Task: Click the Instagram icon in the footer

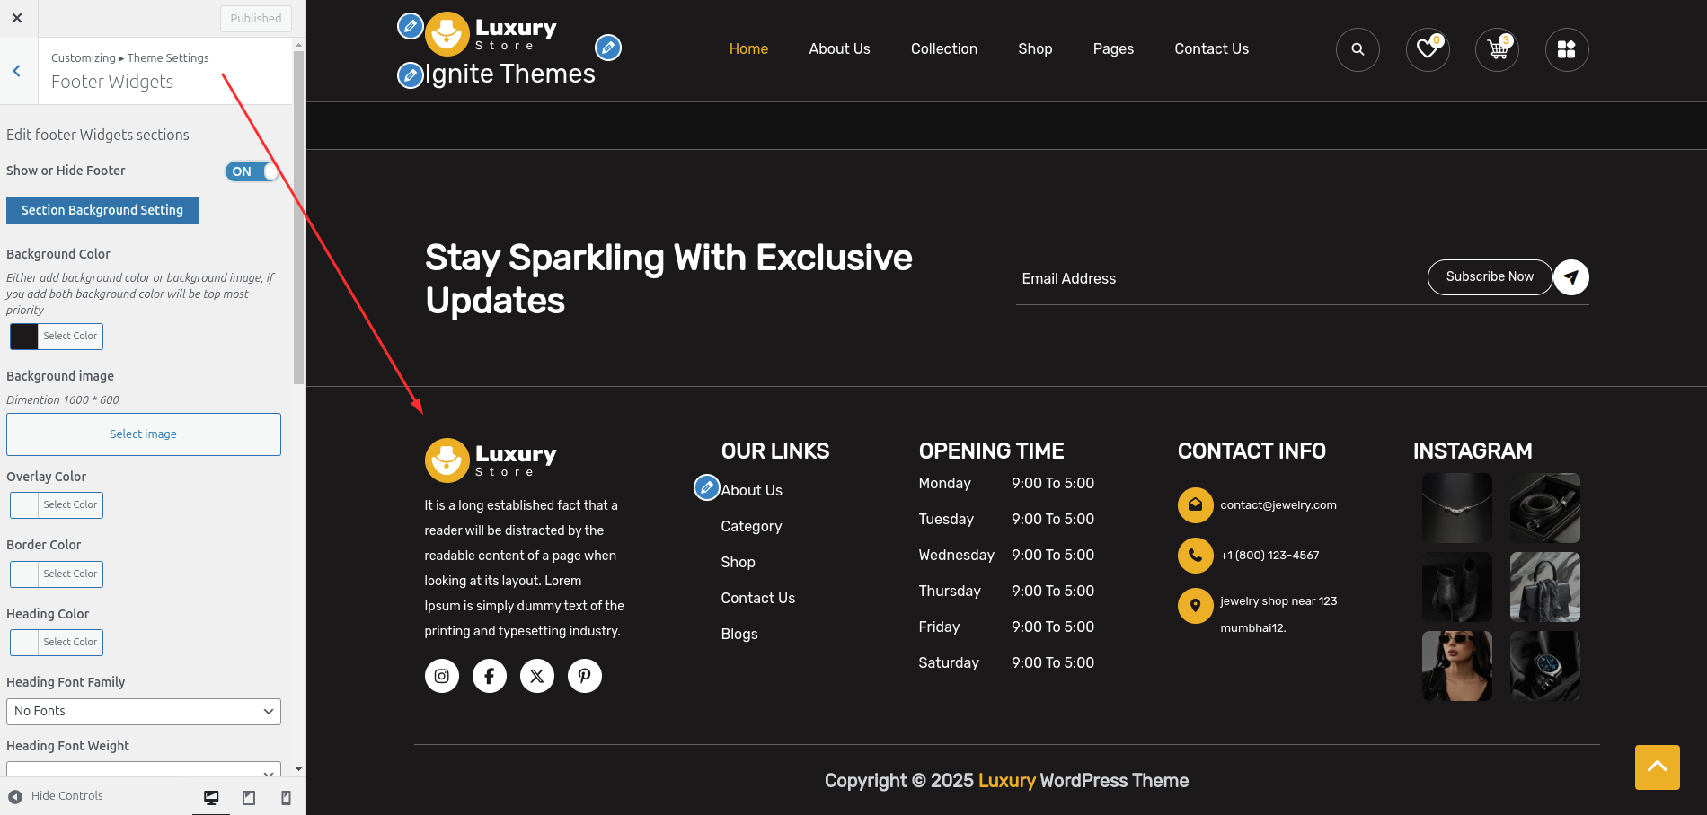Action: [441, 675]
